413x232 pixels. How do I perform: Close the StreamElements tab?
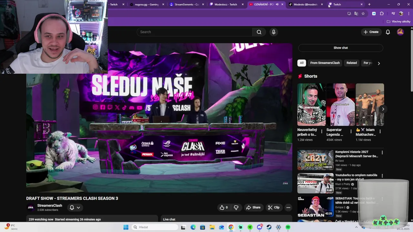pyautogui.click(x=203, y=5)
